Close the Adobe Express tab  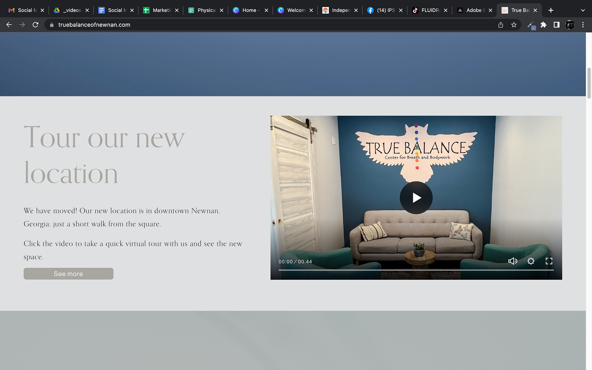click(x=490, y=10)
